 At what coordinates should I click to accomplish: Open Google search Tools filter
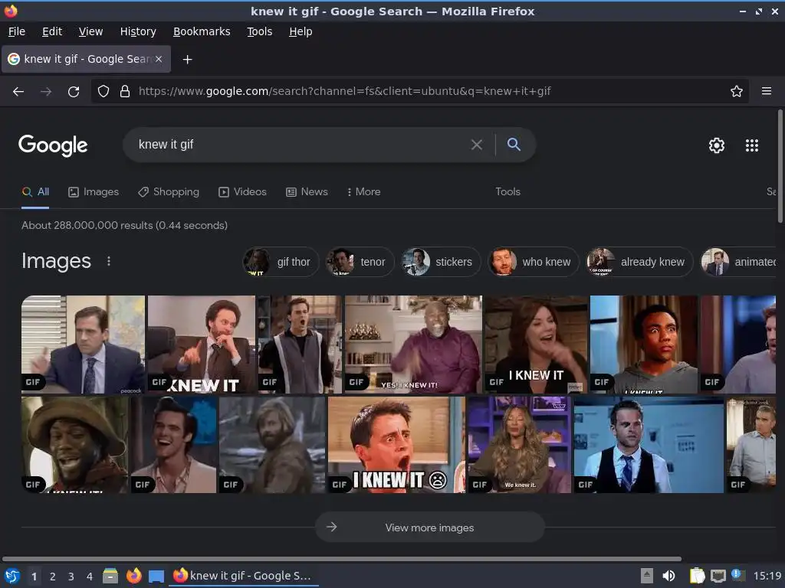(507, 192)
